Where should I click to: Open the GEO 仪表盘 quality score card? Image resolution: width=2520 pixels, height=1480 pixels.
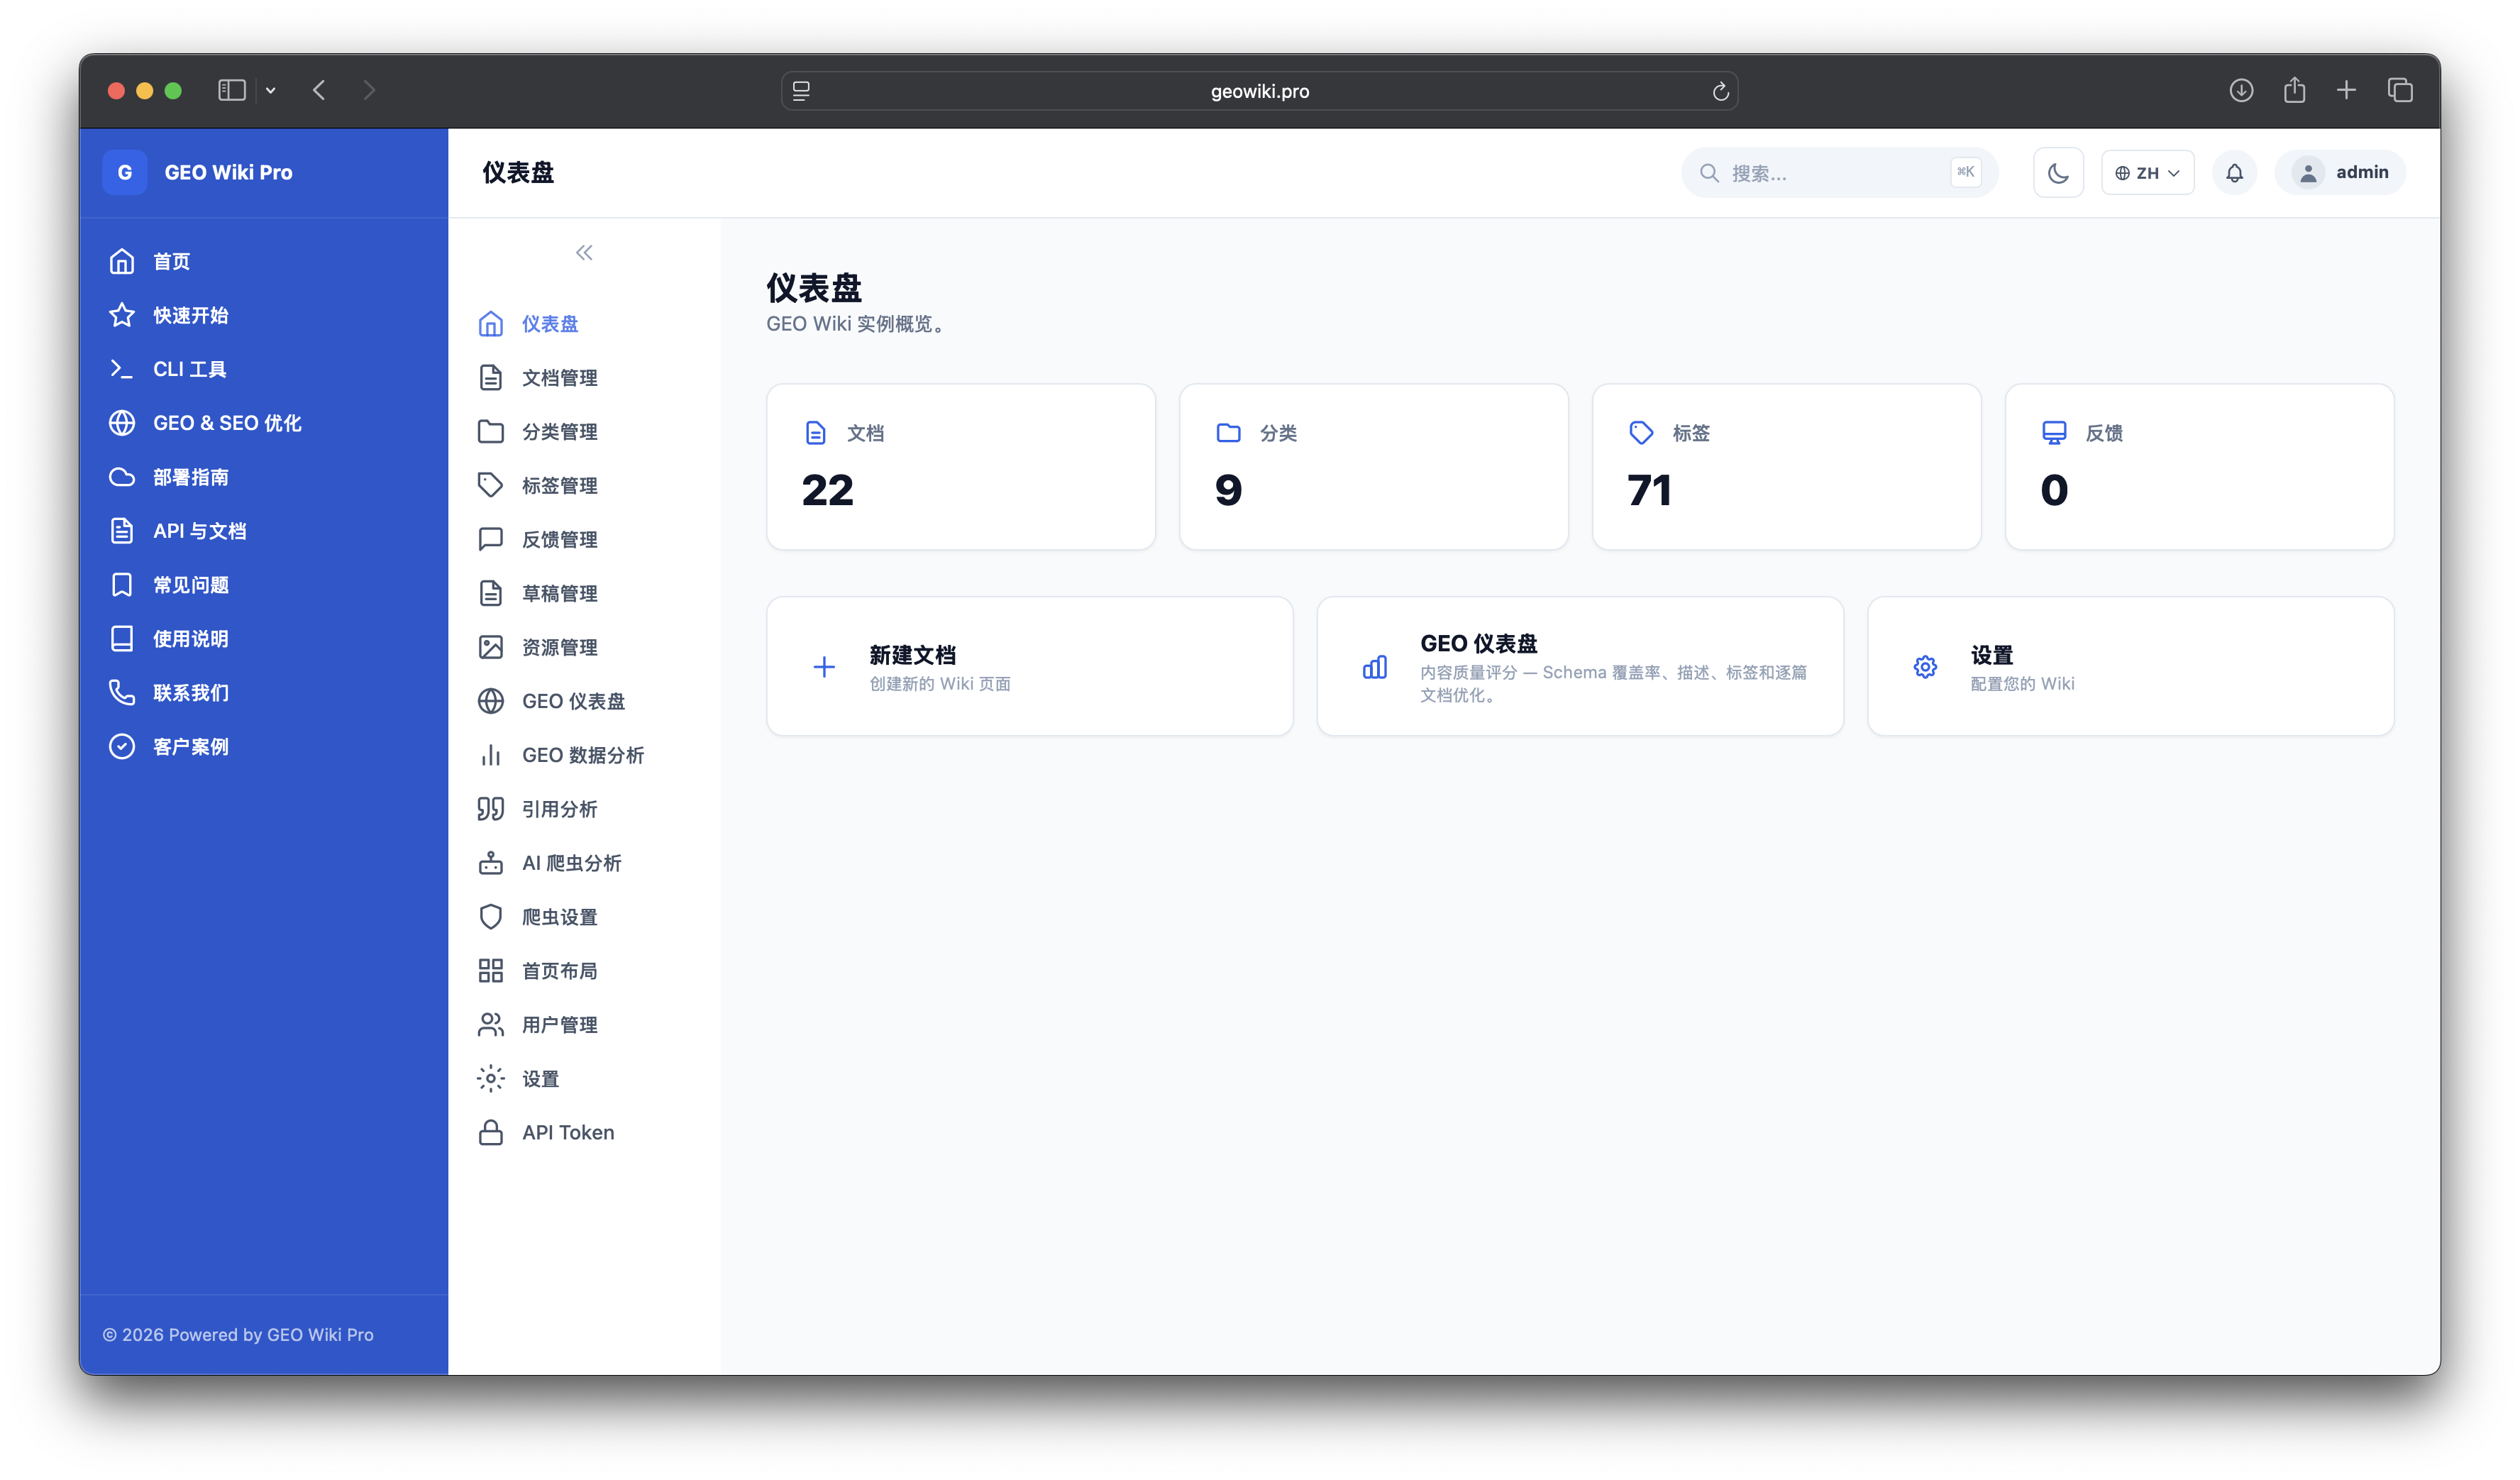[x=1580, y=667]
